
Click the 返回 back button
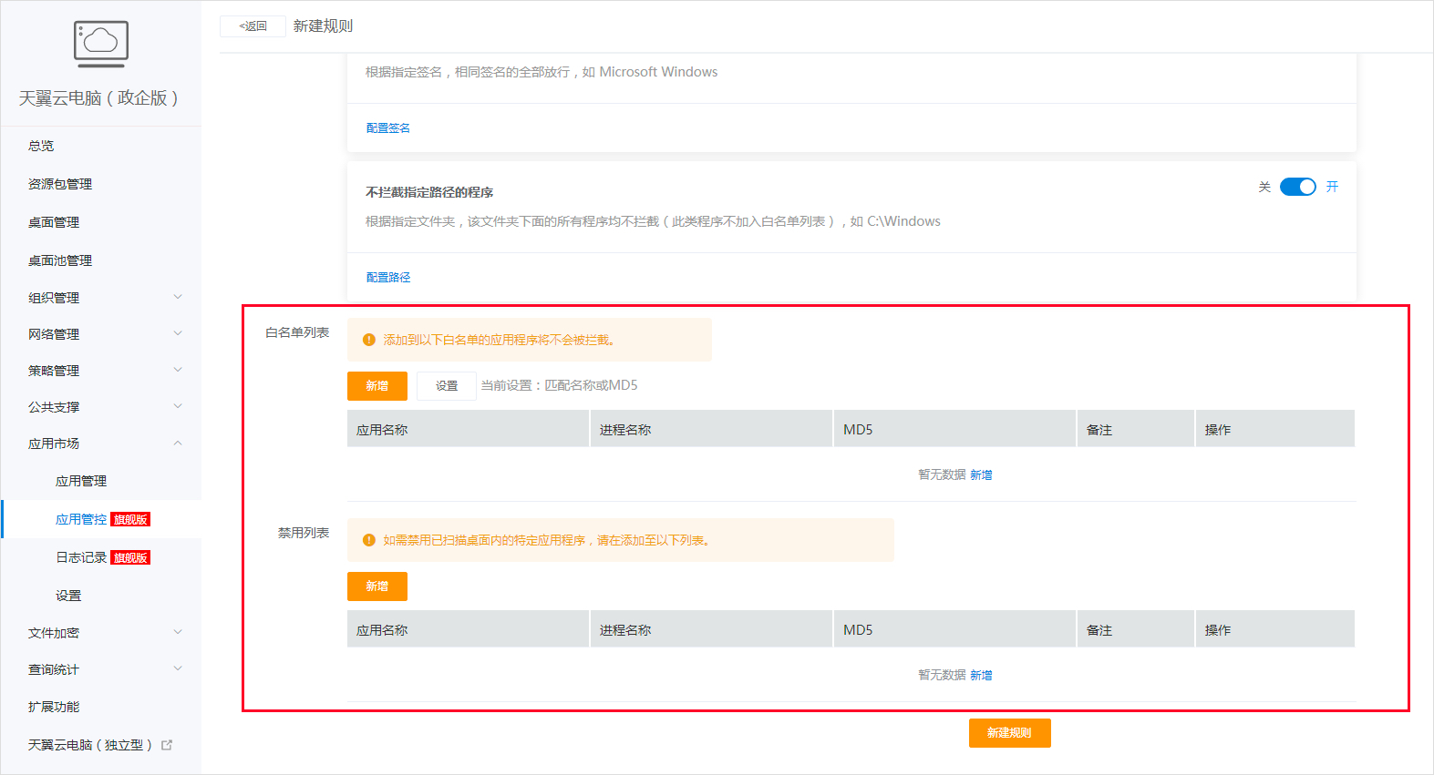point(253,26)
